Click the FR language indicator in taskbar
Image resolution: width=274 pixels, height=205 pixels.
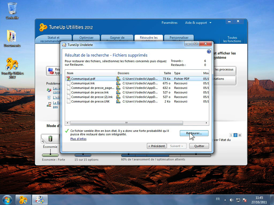(x=218, y=199)
